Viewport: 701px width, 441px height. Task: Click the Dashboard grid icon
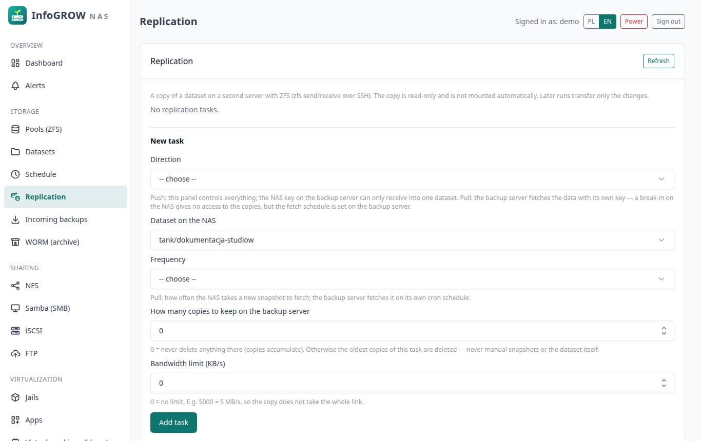click(x=15, y=63)
